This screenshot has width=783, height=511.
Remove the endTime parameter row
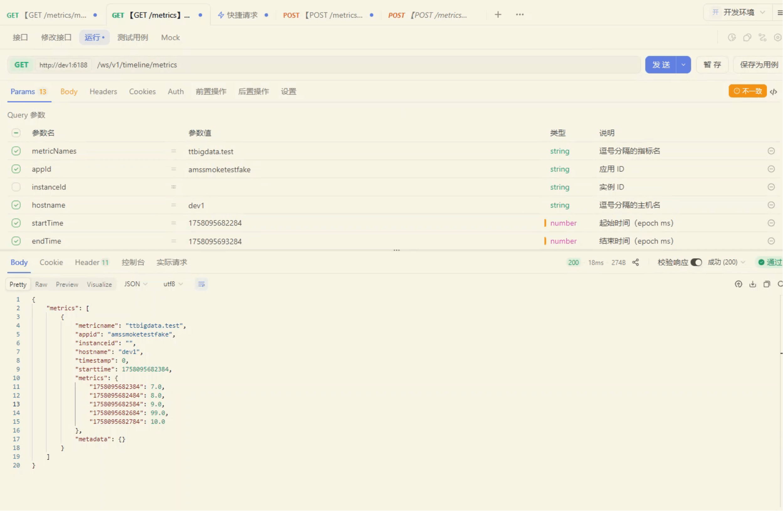771,241
